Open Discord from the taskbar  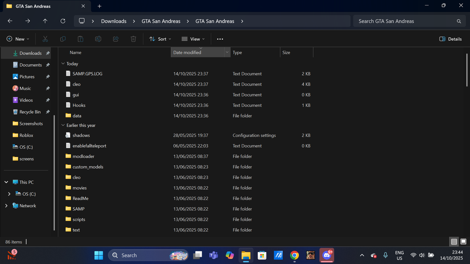[326, 255]
